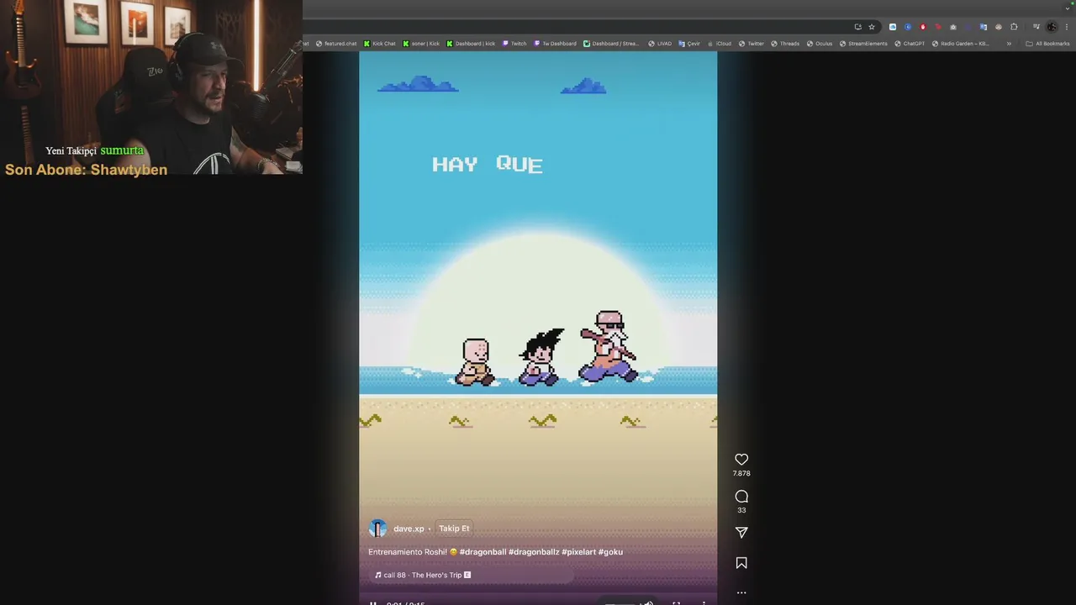Open the Chrome profile avatar
The image size is (1076, 605).
1052,27
